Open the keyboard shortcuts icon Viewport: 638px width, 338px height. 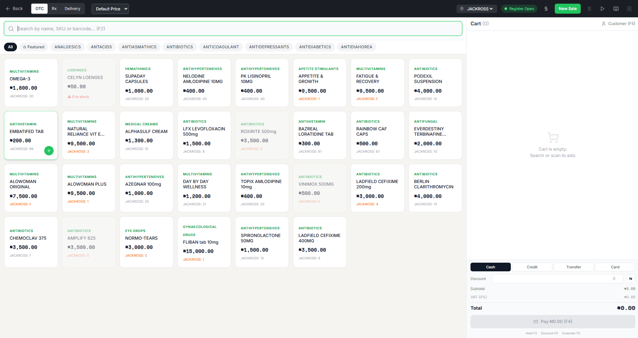[x=616, y=9]
